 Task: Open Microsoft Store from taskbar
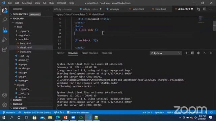tap(34, 118)
